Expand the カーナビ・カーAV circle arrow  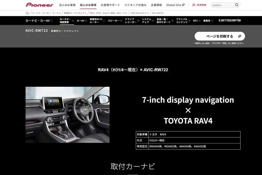52,21
